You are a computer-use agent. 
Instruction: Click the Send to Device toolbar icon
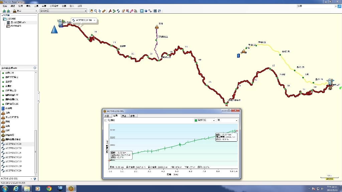click(4, 11)
